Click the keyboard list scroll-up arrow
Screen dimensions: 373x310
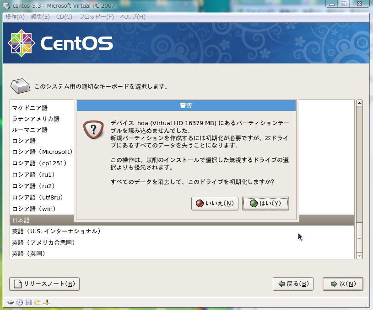tap(359, 104)
